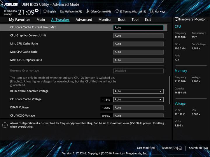
Task: Open Search on FAQ
Action: pos(198,148)
